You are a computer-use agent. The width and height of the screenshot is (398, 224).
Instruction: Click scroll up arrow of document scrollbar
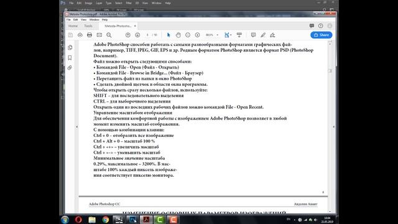[330, 44]
